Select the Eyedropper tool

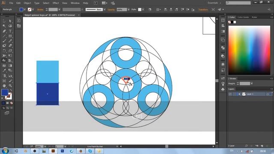coord(4,71)
